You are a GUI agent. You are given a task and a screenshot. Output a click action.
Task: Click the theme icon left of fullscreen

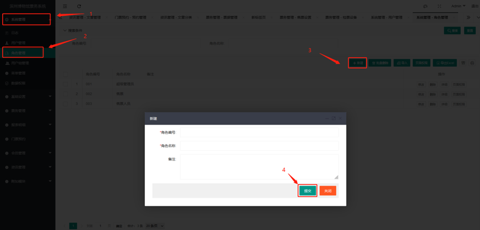[425, 6]
